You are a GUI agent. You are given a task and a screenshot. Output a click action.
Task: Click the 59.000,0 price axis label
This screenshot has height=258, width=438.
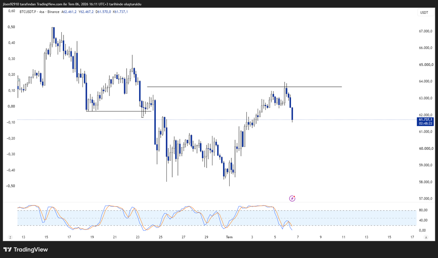click(426, 165)
